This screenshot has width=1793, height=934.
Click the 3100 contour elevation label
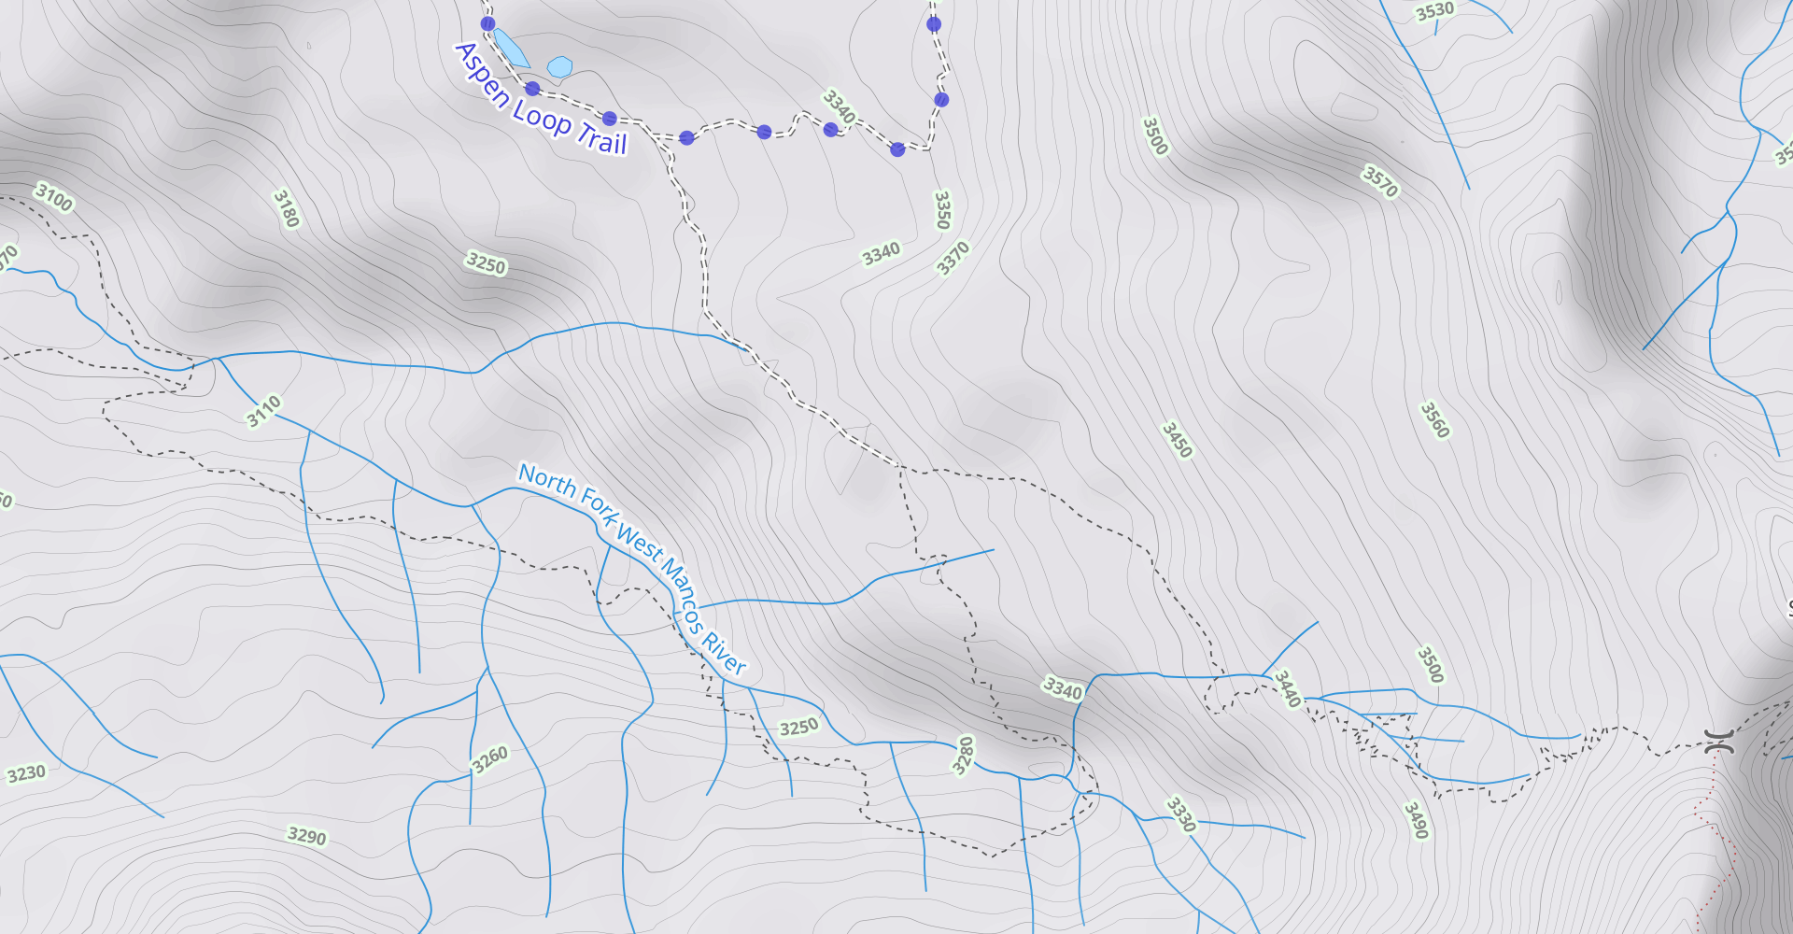pos(53,198)
